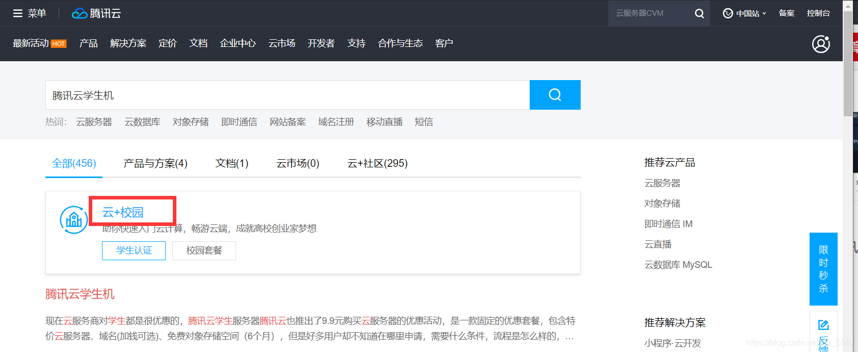Click hot word 域名注册
The image size is (858, 352).
click(x=336, y=122)
